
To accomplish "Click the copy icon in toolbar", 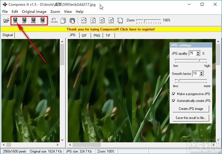I will click(x=63, y=20).
